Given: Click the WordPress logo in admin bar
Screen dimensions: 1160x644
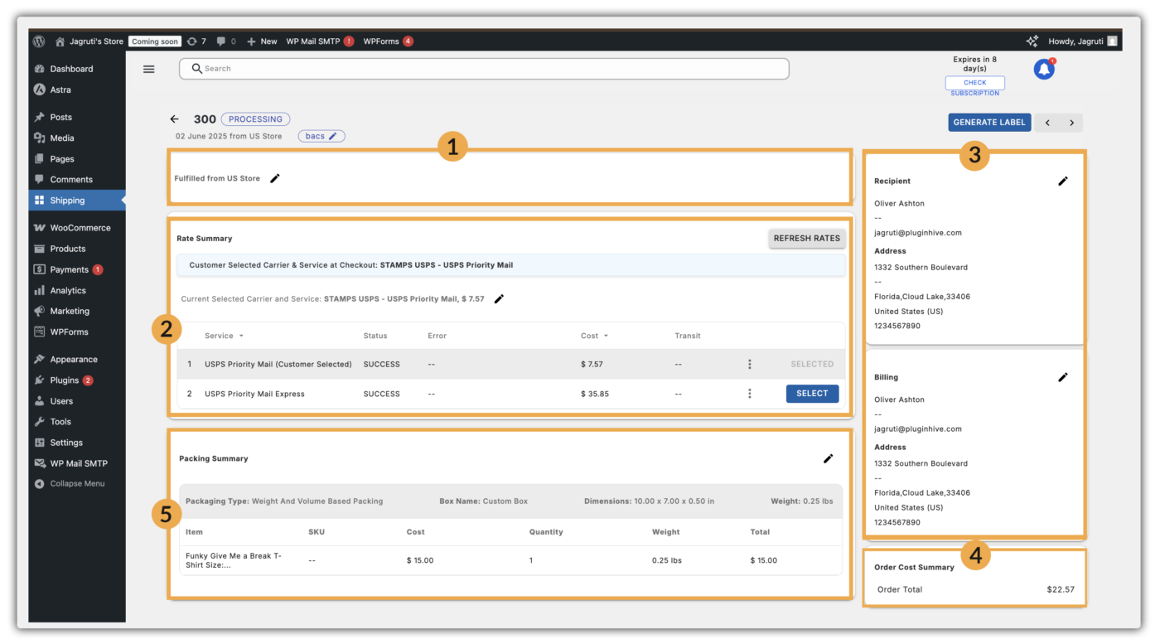Looking at the screenshot, I should (x=39, y=41).
